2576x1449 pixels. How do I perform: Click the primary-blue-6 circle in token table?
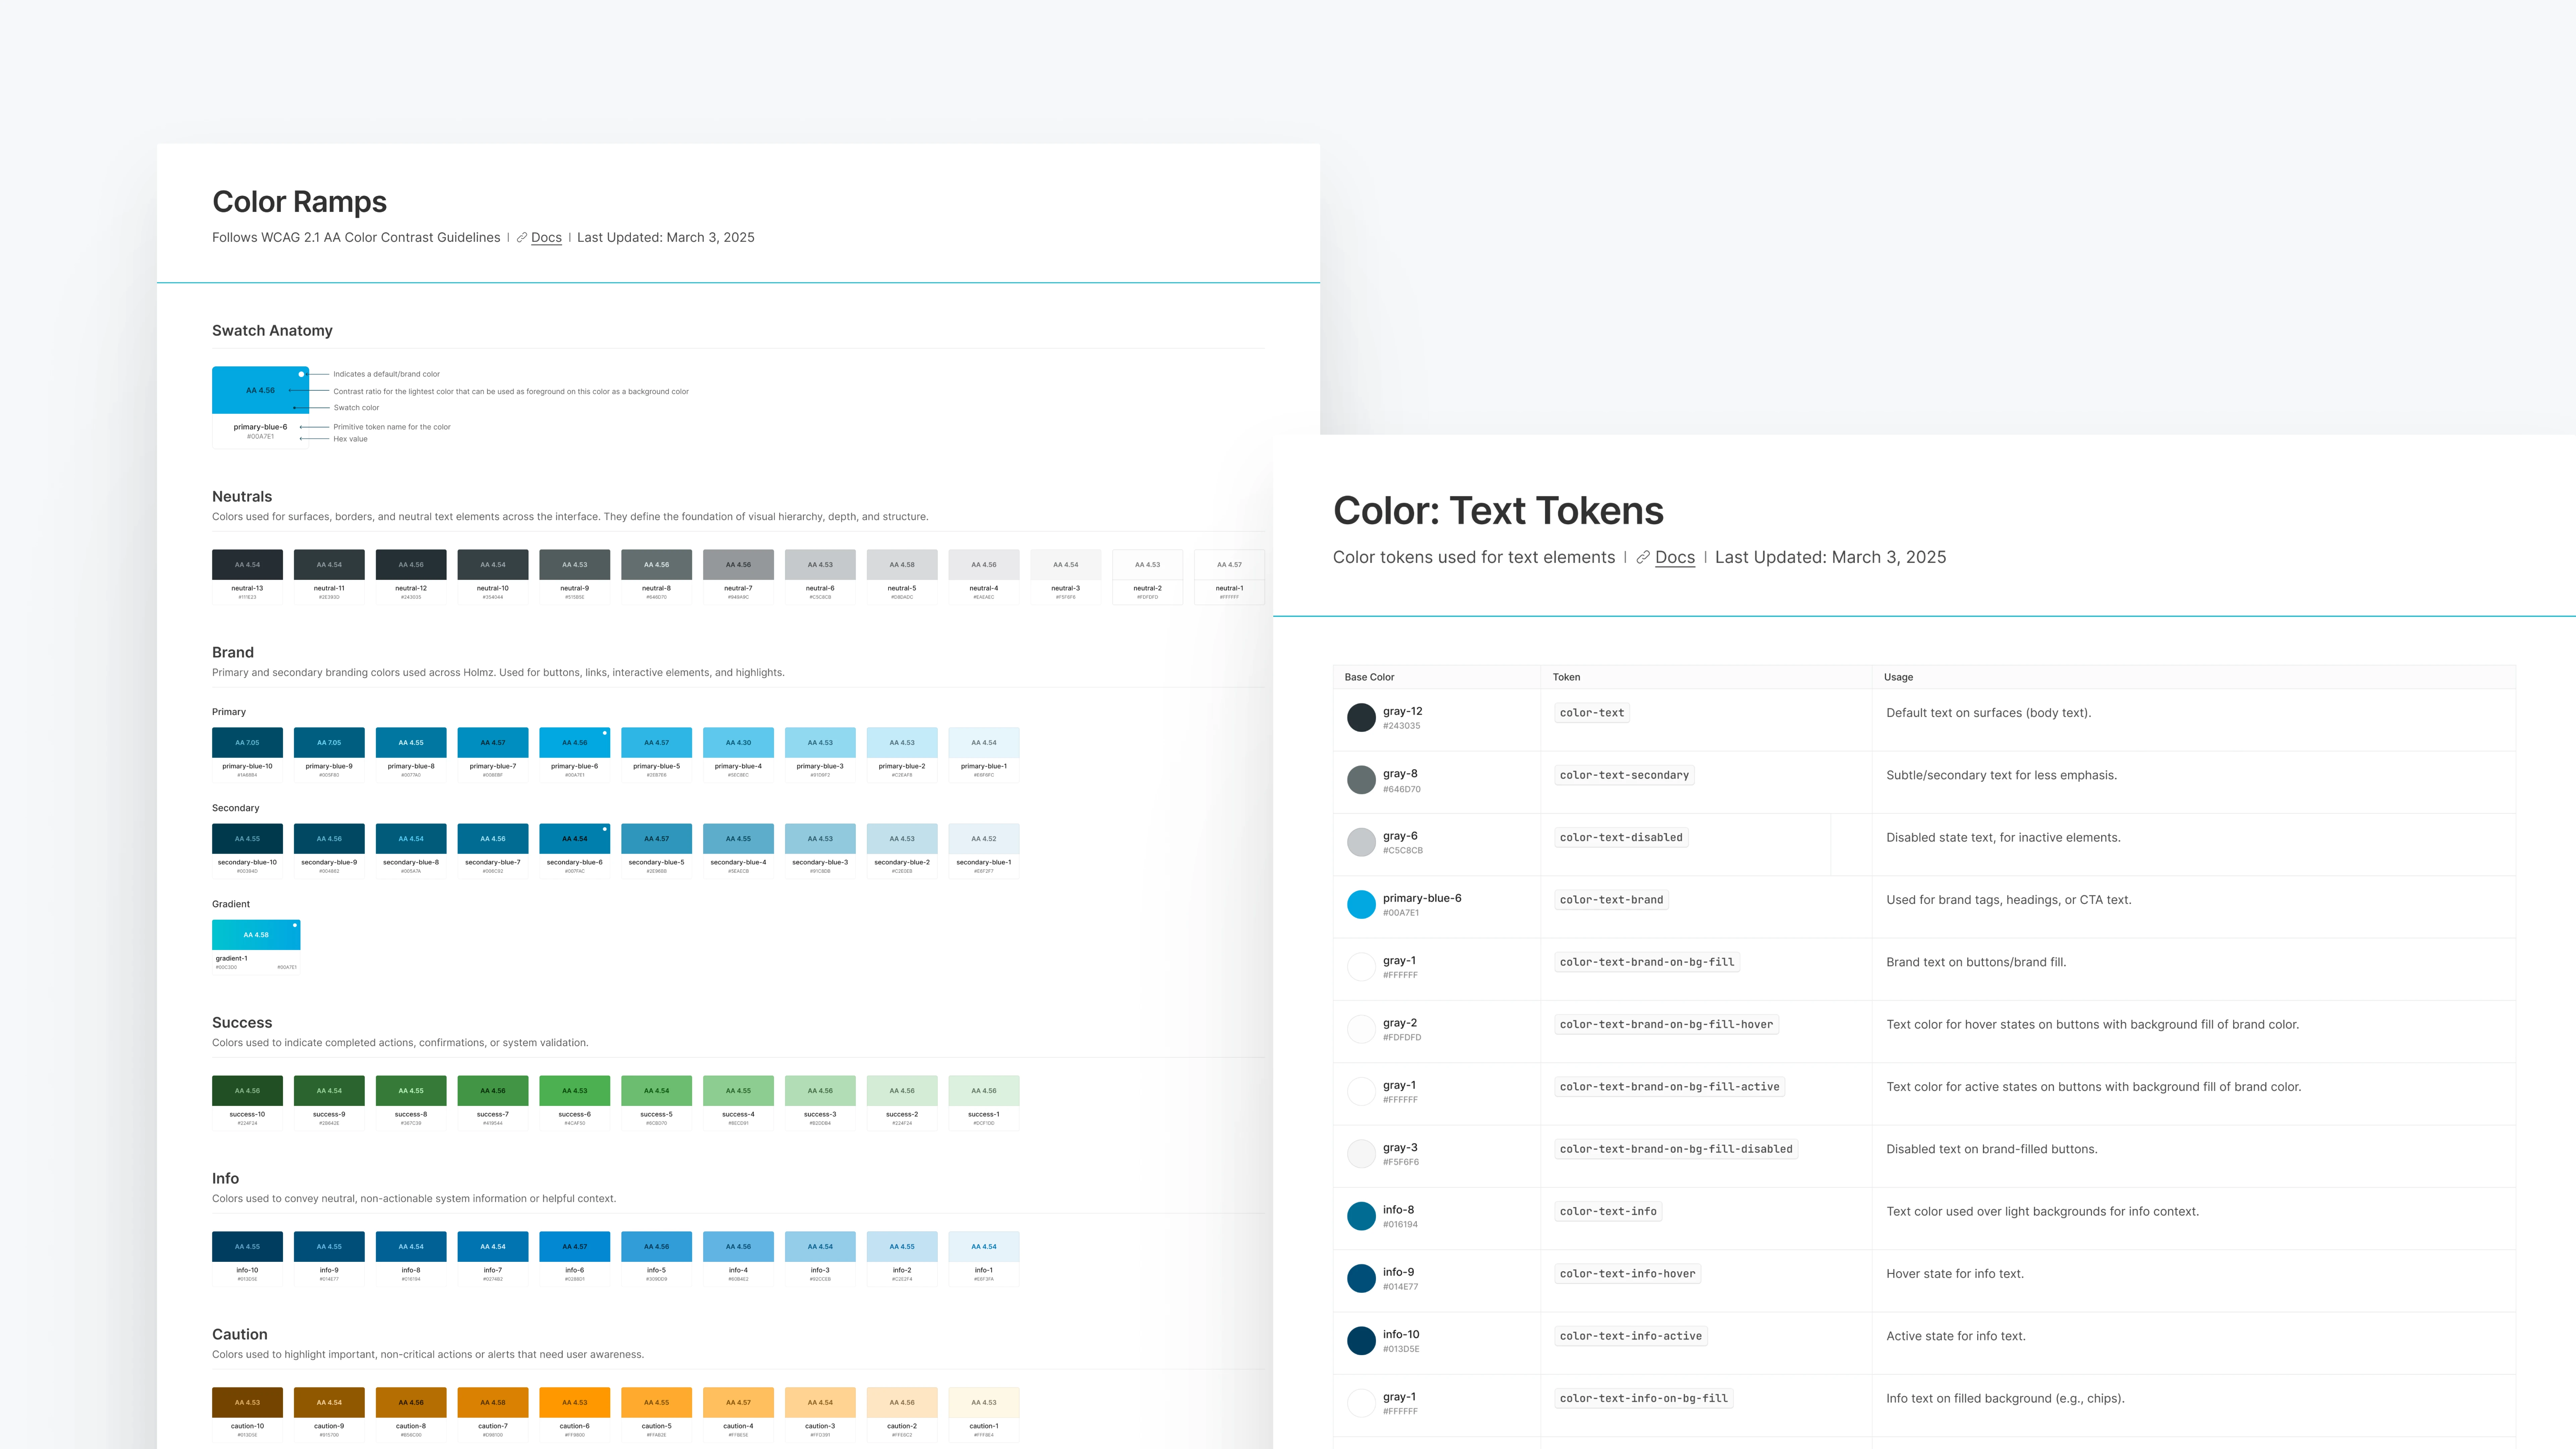tap(1361, 904)
